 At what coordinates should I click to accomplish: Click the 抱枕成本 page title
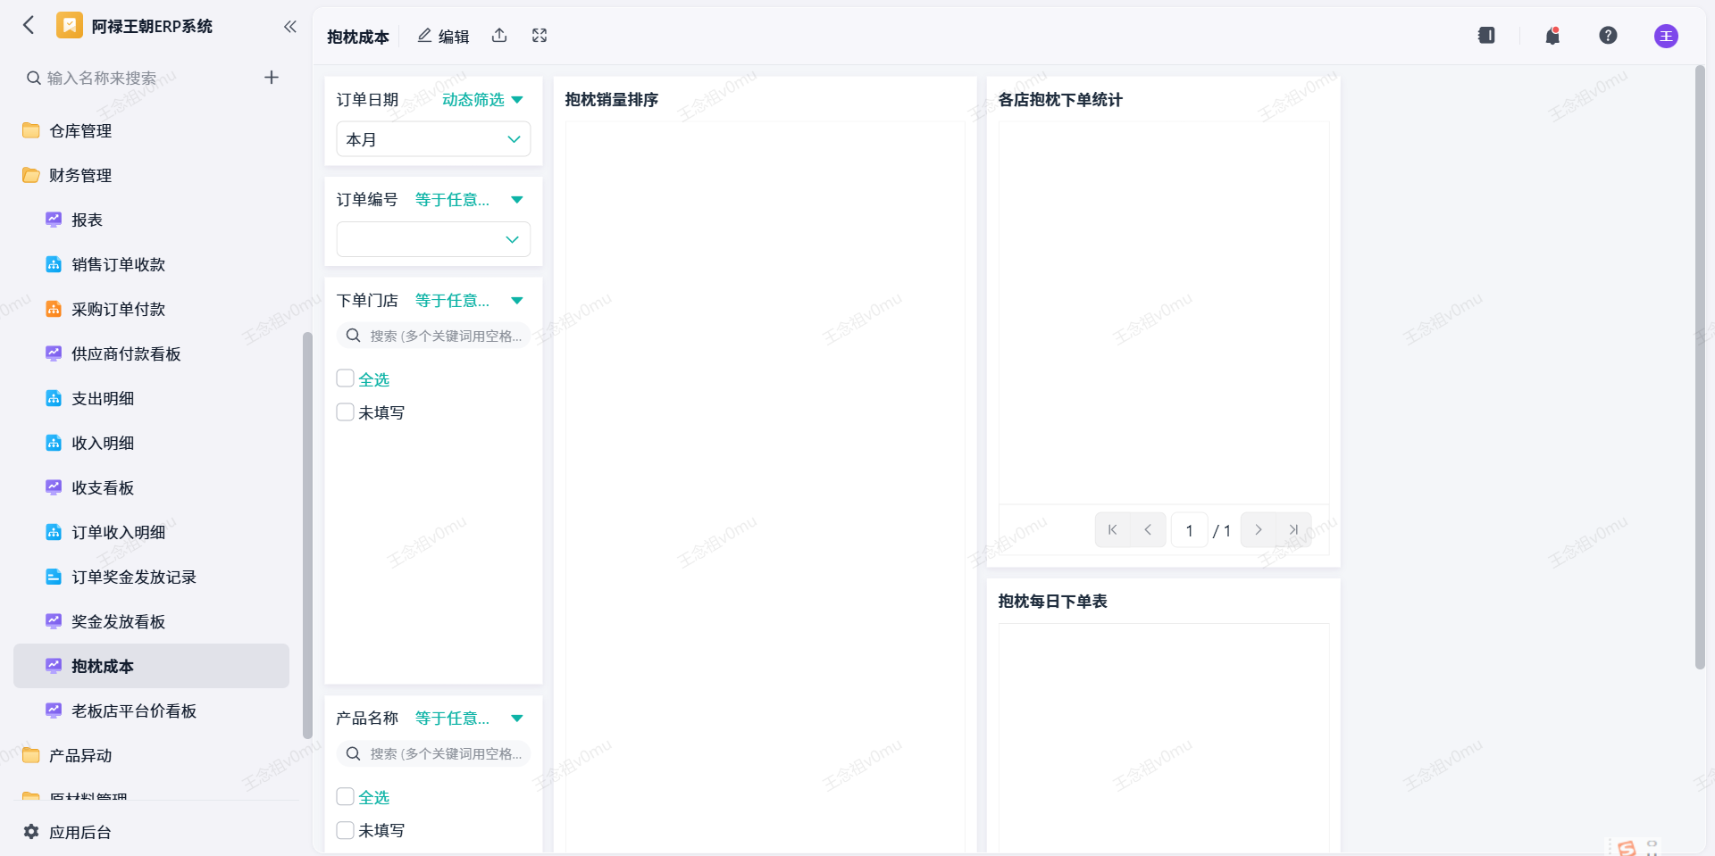click(x=358, y=37)
